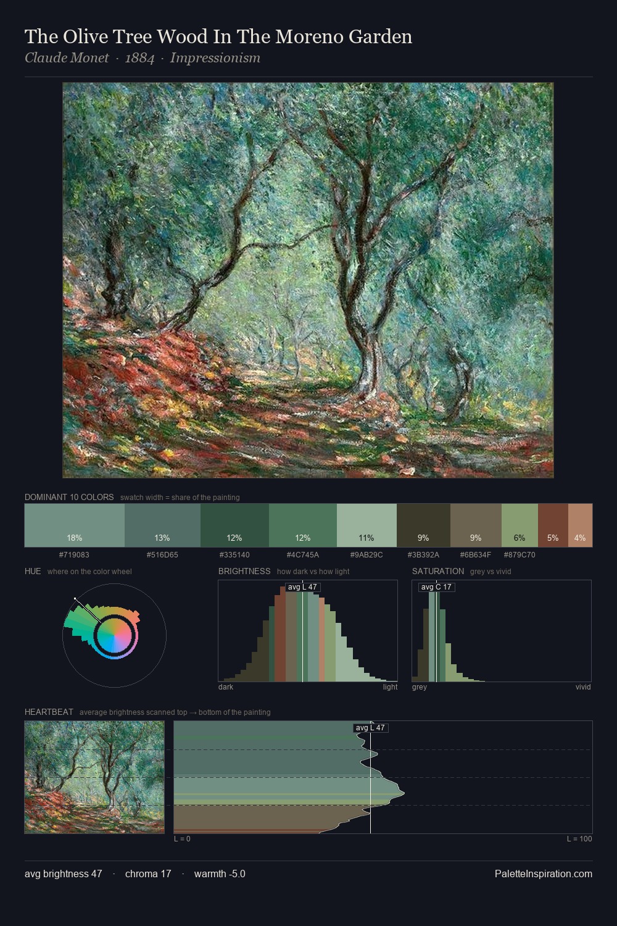Click the tan swatch labeled 4%
The height and width of the screenshot is (926, 617).
(580, 525)
